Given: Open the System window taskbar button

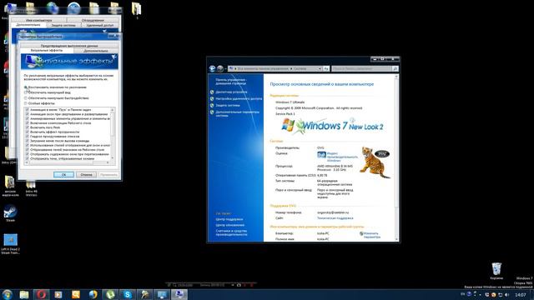Looking at the screenshot, I should tap(179, 294).
